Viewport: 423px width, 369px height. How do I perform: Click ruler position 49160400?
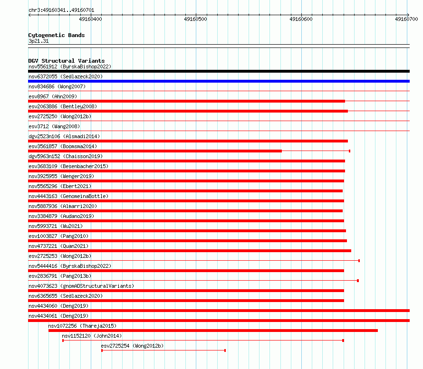pos(90,19)
